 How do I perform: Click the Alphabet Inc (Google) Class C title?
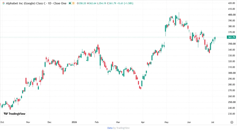click(26, 3)
